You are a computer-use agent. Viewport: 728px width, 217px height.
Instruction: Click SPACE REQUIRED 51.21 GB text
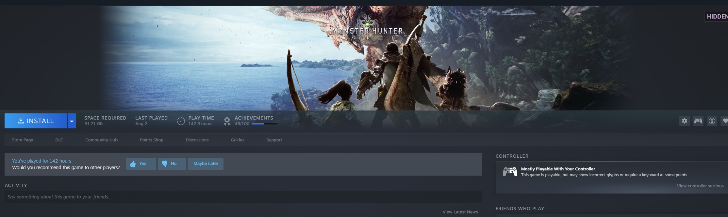(x=105, y=121)
